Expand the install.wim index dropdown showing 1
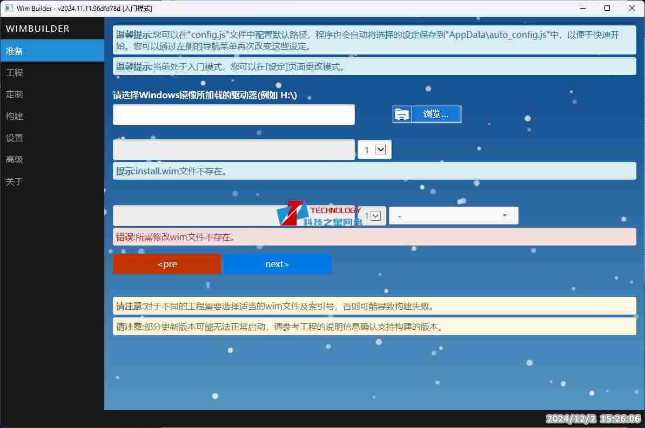Image resolution: width=645 pixels, height=428 pixels. coord(374,150)
